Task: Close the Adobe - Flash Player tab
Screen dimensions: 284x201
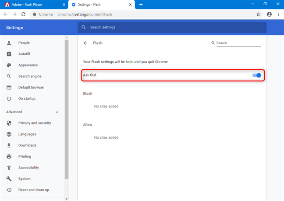Action: (64, 4)
